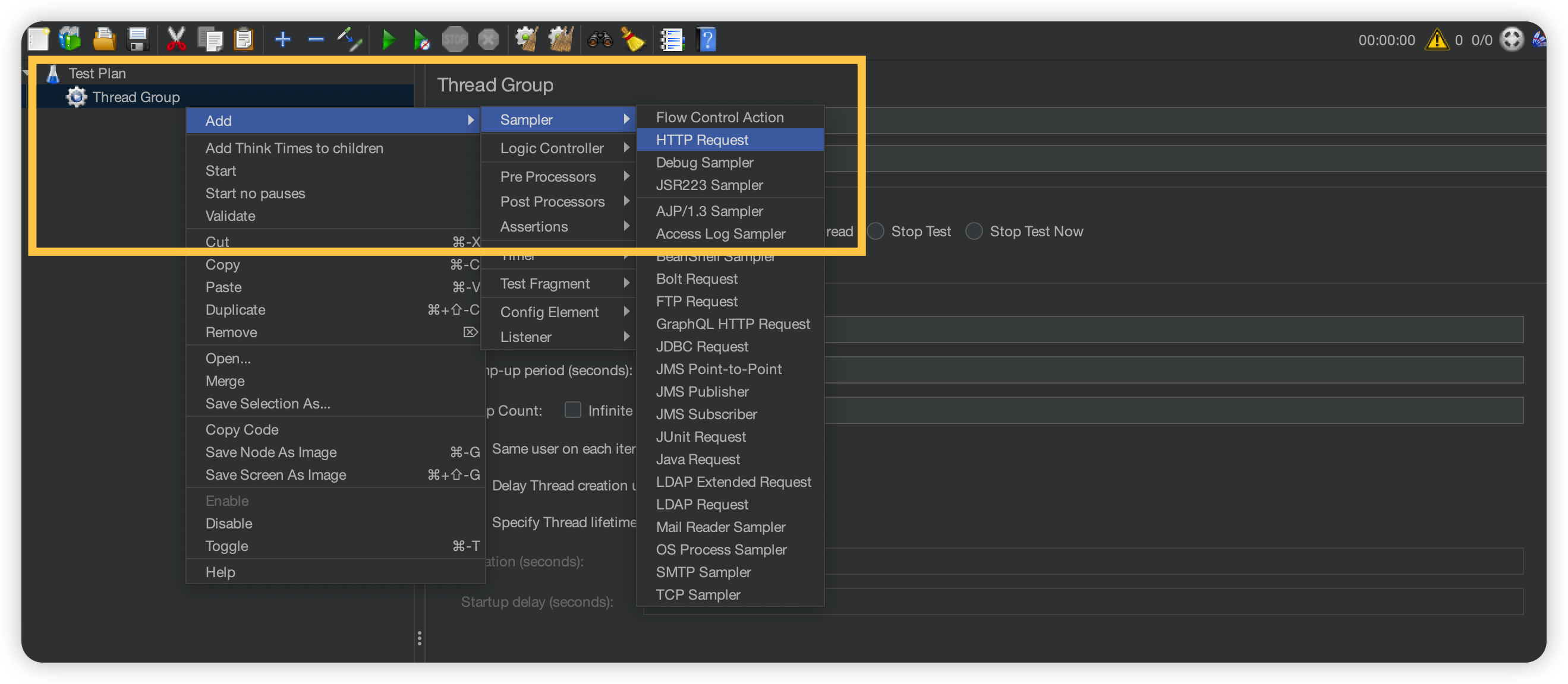Select the Stop Test radio button

(x=876, y=232)
